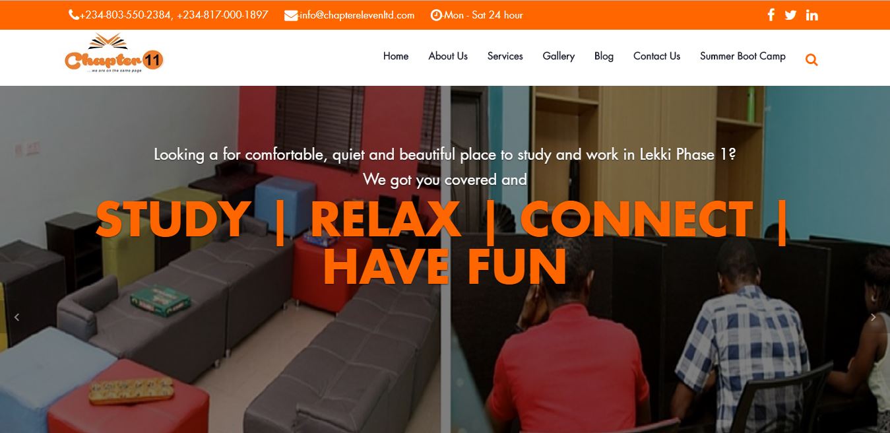Click the info@chapterelevenltd.com email link
This screenshot has width=890, height=433.
[x=357, y=15]
